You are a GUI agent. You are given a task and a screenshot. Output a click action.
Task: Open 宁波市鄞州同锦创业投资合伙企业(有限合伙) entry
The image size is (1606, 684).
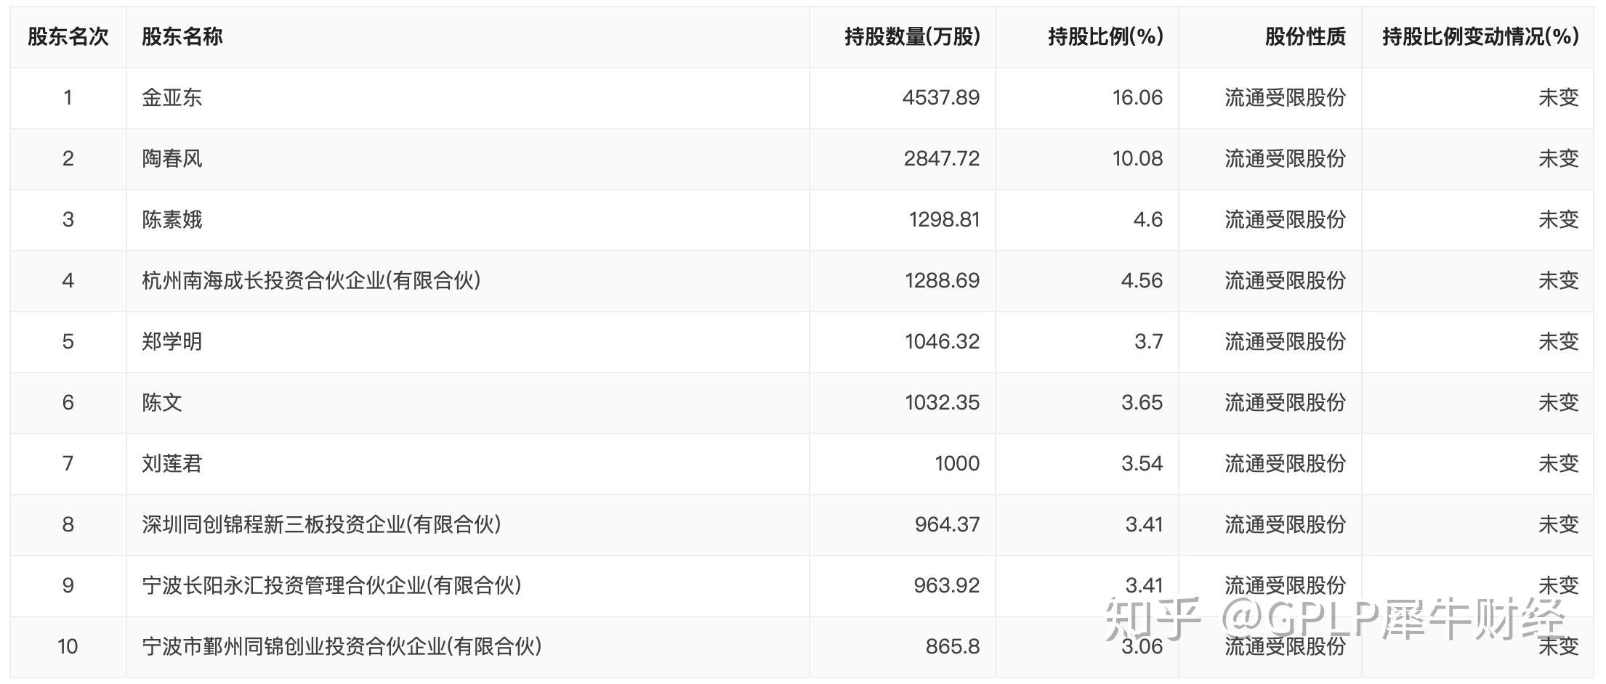pos(342,646)
